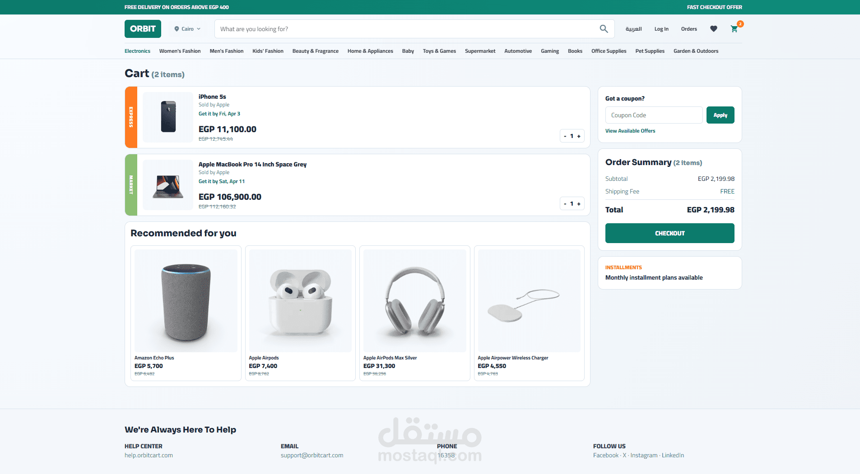Open the Airpower Wireless Charger image

click(x=529, y=301)
